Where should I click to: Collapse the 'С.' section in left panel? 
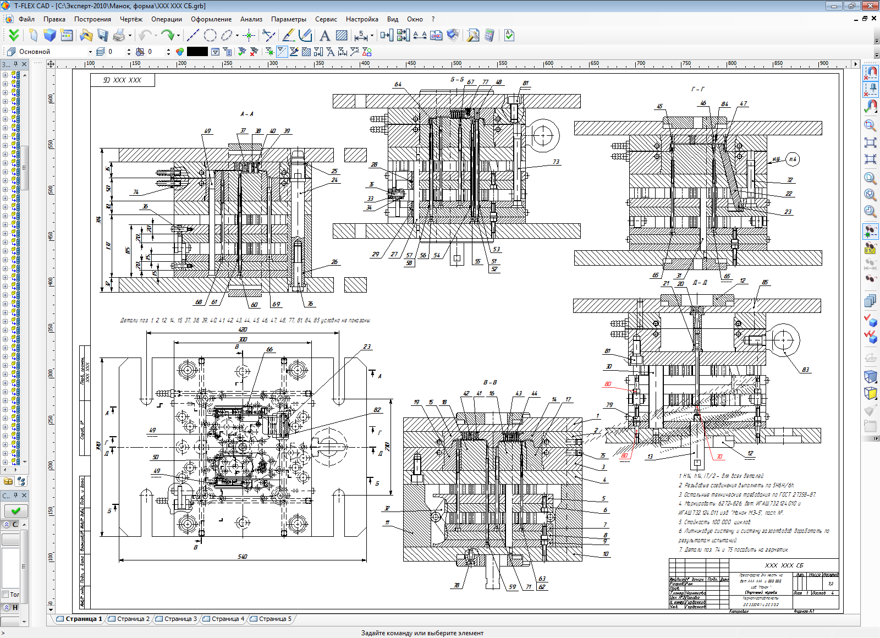(x=7, y=524)
